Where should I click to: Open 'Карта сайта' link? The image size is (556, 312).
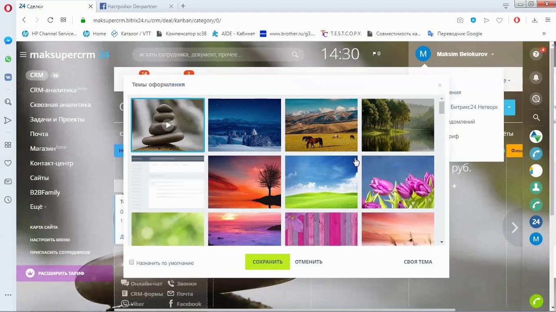pyautogui.click(x=44, y=227)
